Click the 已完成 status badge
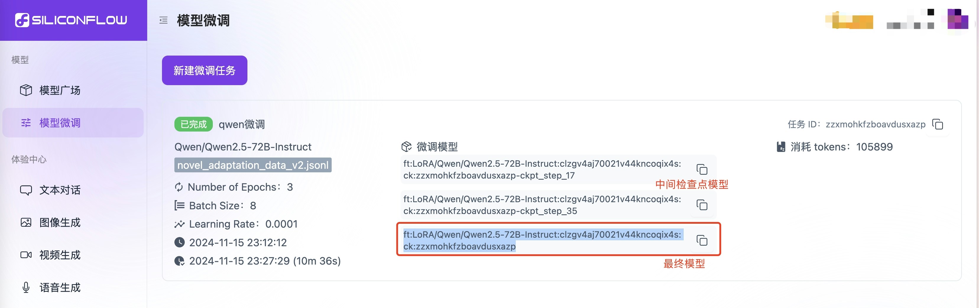 pos(193,124)
